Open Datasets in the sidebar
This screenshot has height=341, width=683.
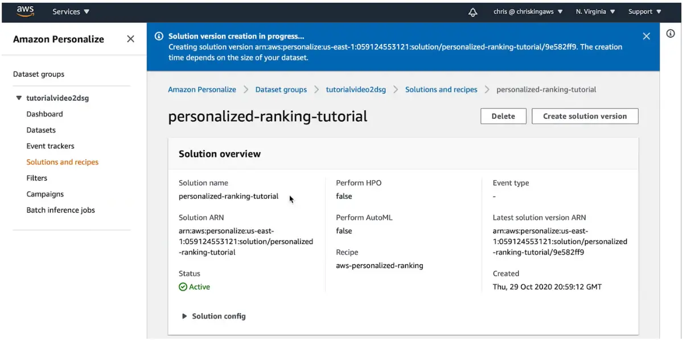(x=41, y=130)
